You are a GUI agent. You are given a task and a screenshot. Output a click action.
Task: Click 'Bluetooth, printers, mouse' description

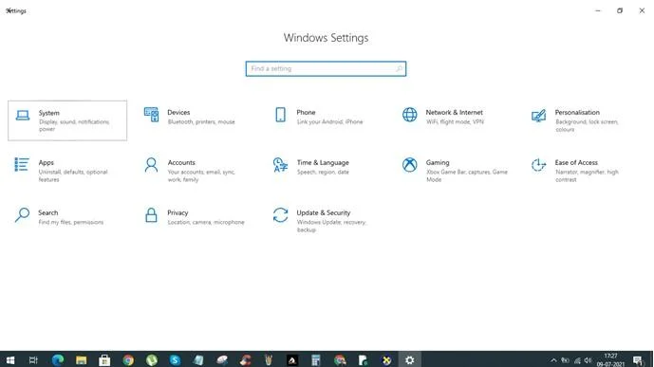click(201, 122)
